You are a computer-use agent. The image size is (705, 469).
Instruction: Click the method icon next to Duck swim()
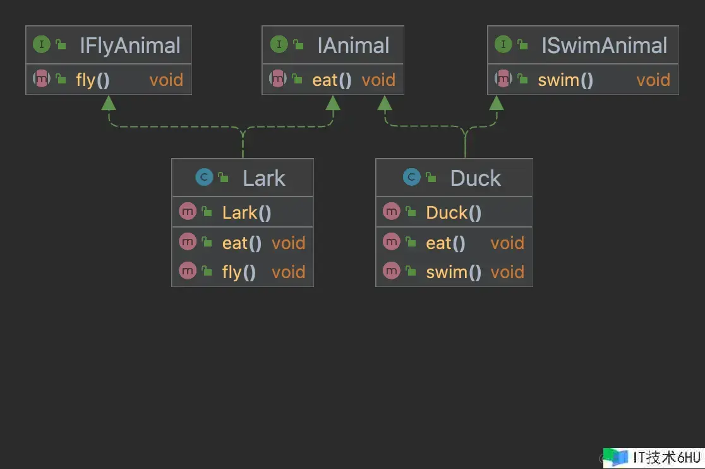(x=391, y=271)
